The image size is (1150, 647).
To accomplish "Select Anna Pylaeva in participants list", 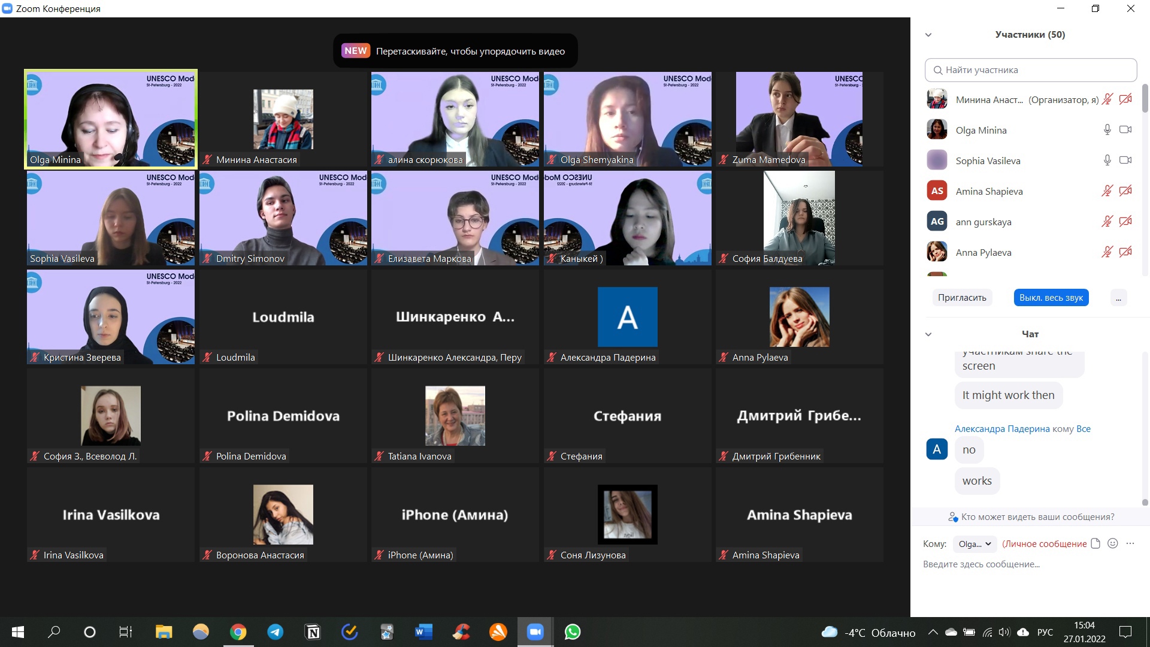I will 983,252.
